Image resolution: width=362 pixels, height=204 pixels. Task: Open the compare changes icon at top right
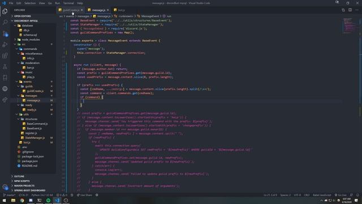point(343,10)
